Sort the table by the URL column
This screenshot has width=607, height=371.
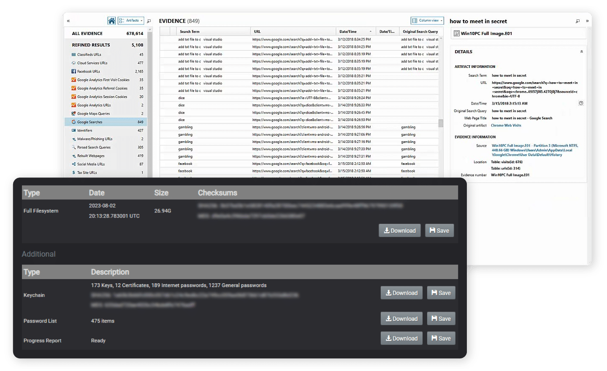pyautogui.click(x=293, y=32)
